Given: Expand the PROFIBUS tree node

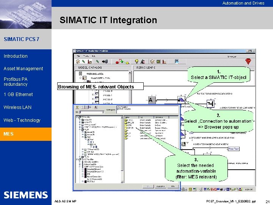Looking at the screenshot, I should click(83, 181).
